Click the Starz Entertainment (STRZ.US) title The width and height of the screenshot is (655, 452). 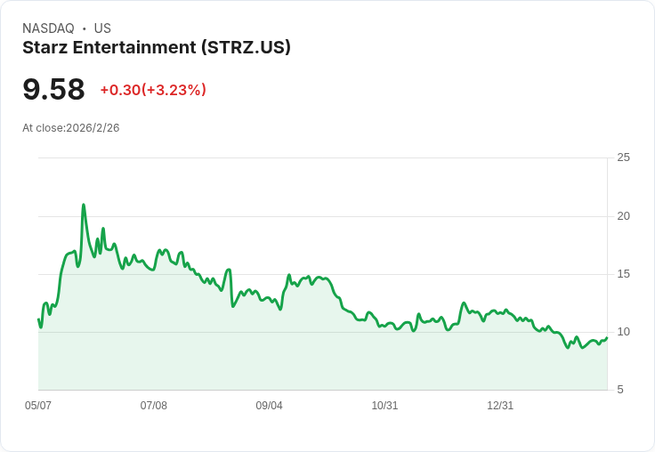[x=157, y=47]
